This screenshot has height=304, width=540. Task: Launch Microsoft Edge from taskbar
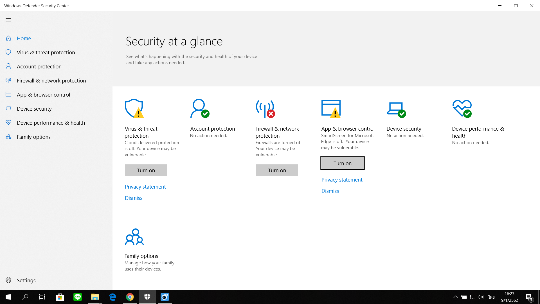pyautogui.click(x=112, y=297)
